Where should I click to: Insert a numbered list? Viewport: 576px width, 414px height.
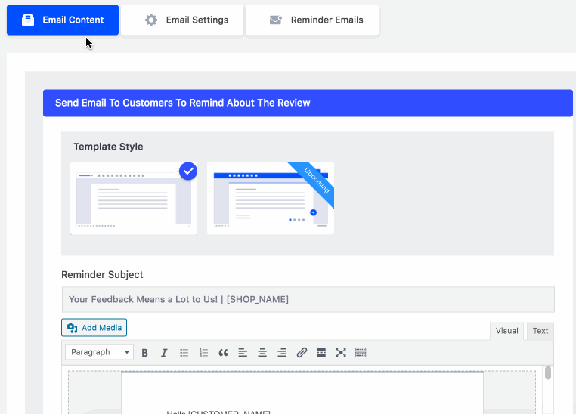pyautogui.click(x=203, y=352)
